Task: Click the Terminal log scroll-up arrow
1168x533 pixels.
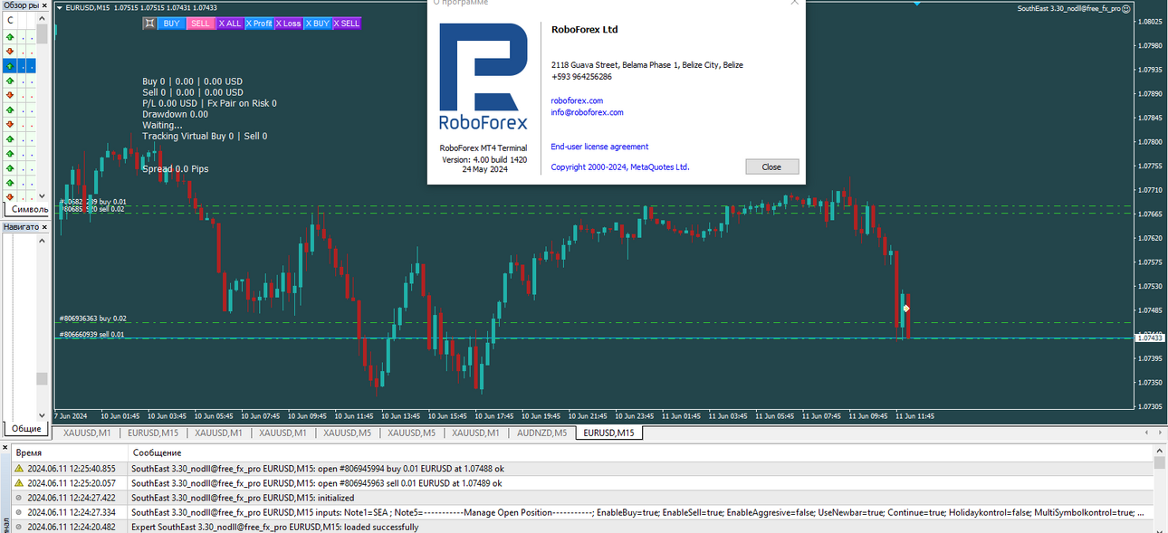Action: point(1160,451)
